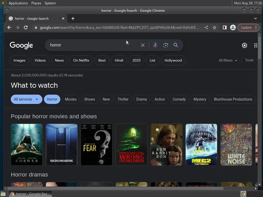This screenshot has height=197, width=263.
Task: Click the Chrome icon in bottom panel tray
Action: click(243, 194)
